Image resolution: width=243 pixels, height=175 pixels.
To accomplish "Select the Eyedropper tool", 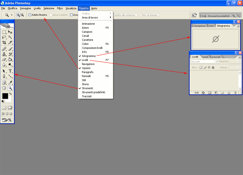I will 10,83.
